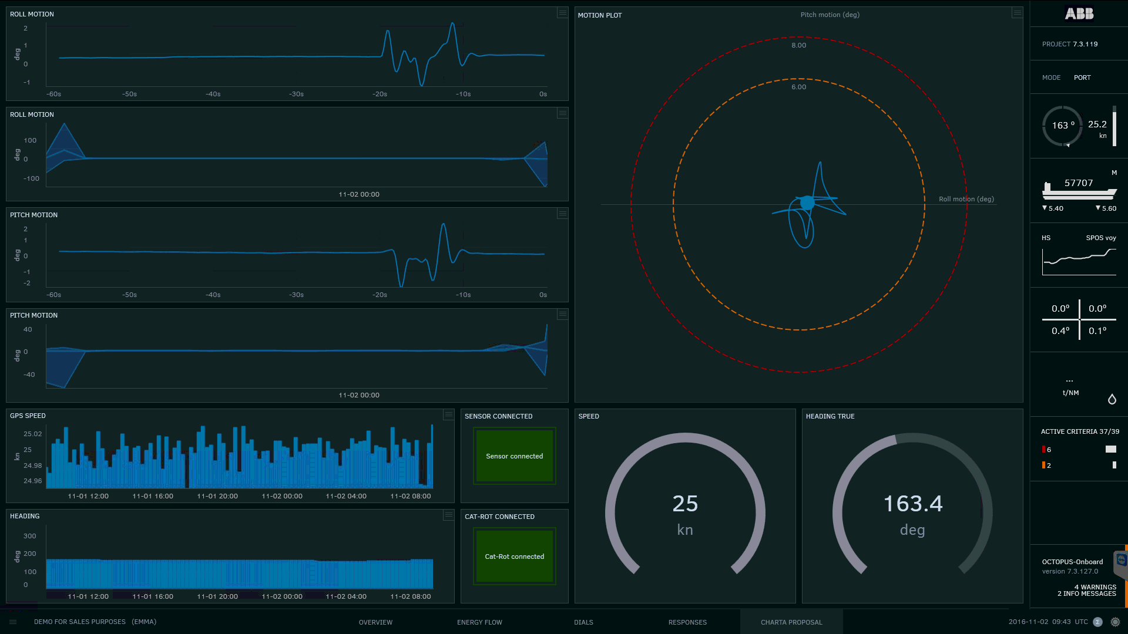This screenshot has height=634, width=1128.
Task: Click the Sensor connected indicator
Action: pos(514,456)
